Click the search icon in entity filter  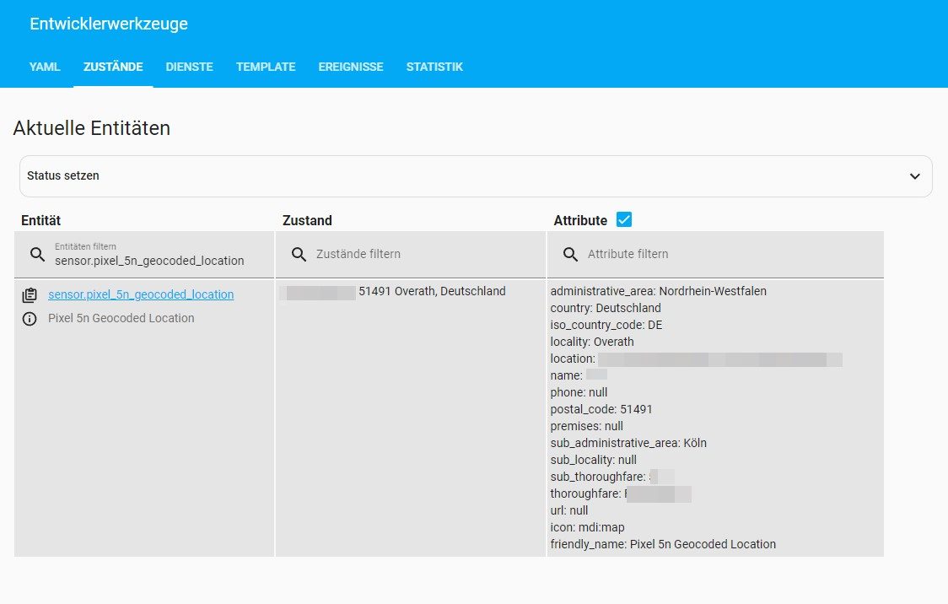coord(37,255)
